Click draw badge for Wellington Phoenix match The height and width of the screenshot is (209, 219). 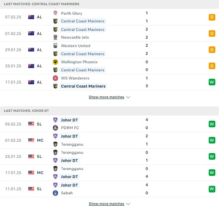212,66
